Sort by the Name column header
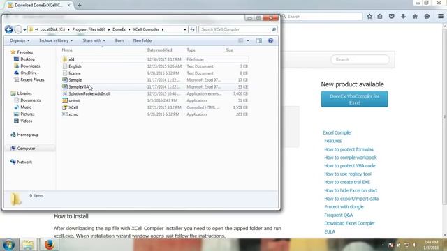The image size is (447, 251). 67,50
